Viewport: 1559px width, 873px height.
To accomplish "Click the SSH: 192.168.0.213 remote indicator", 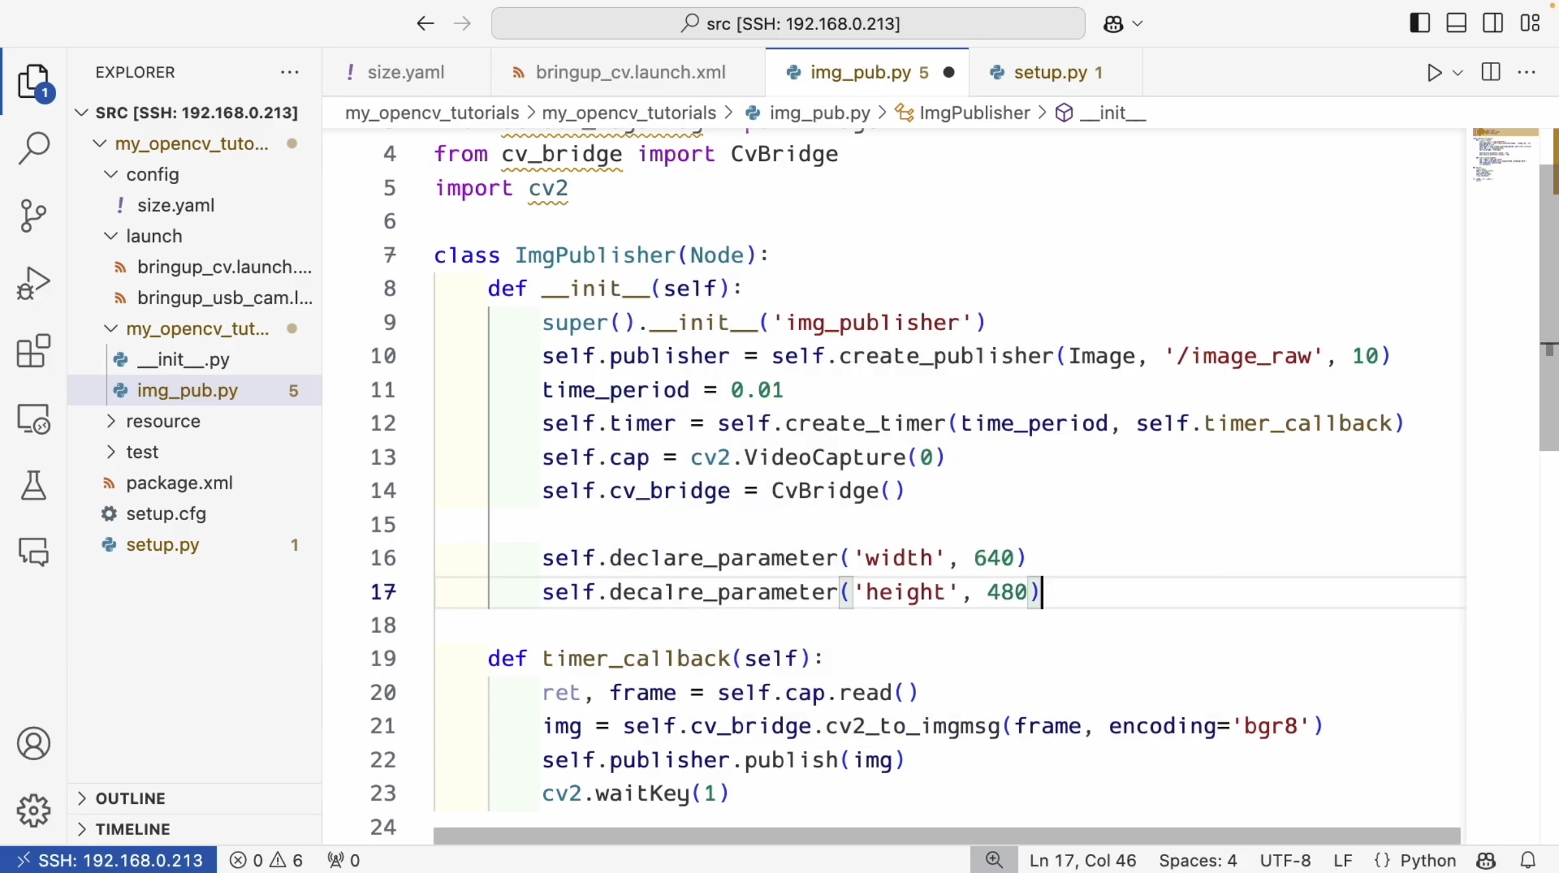I will (x=108, y=860).
